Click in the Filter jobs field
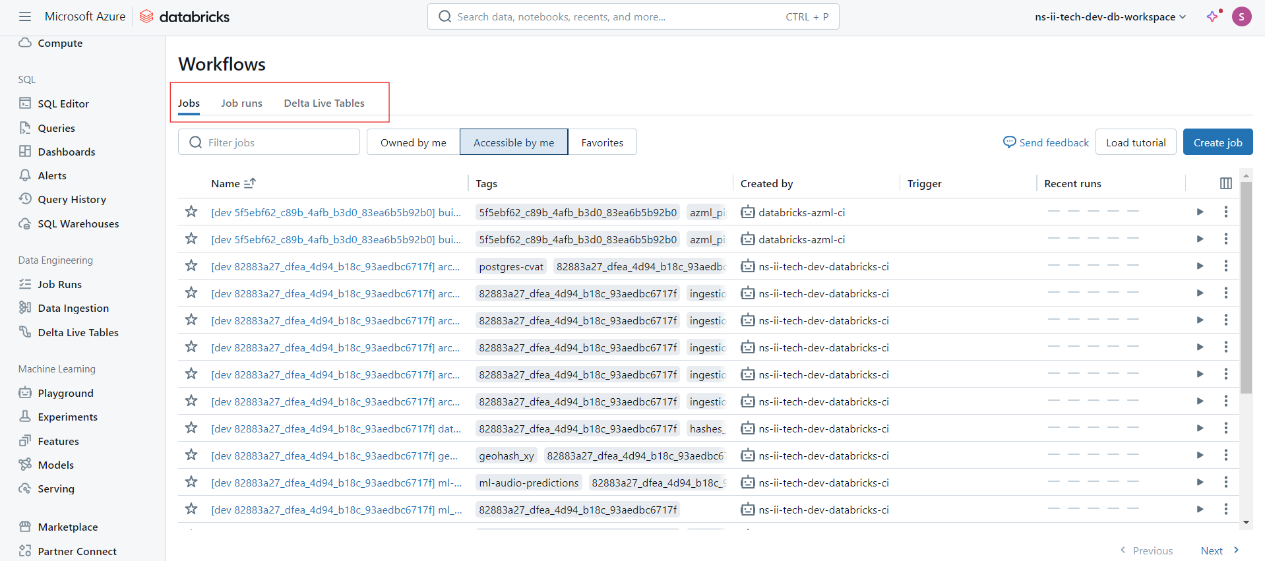 tap(269, 142)
